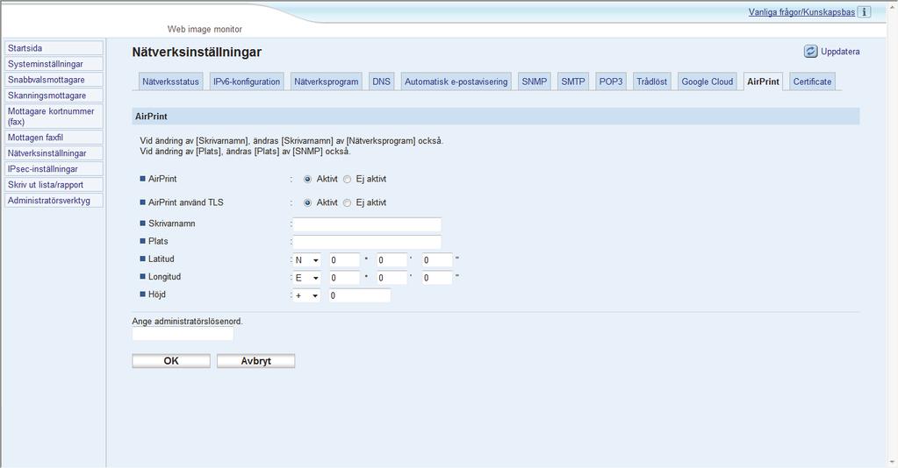
Task: Open IPsec-inställningar in the sidebar
Action: (54, 169)
